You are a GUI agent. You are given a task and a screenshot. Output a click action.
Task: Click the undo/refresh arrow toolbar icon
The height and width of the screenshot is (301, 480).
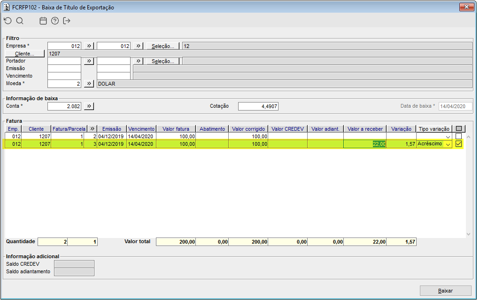point(8,21)
